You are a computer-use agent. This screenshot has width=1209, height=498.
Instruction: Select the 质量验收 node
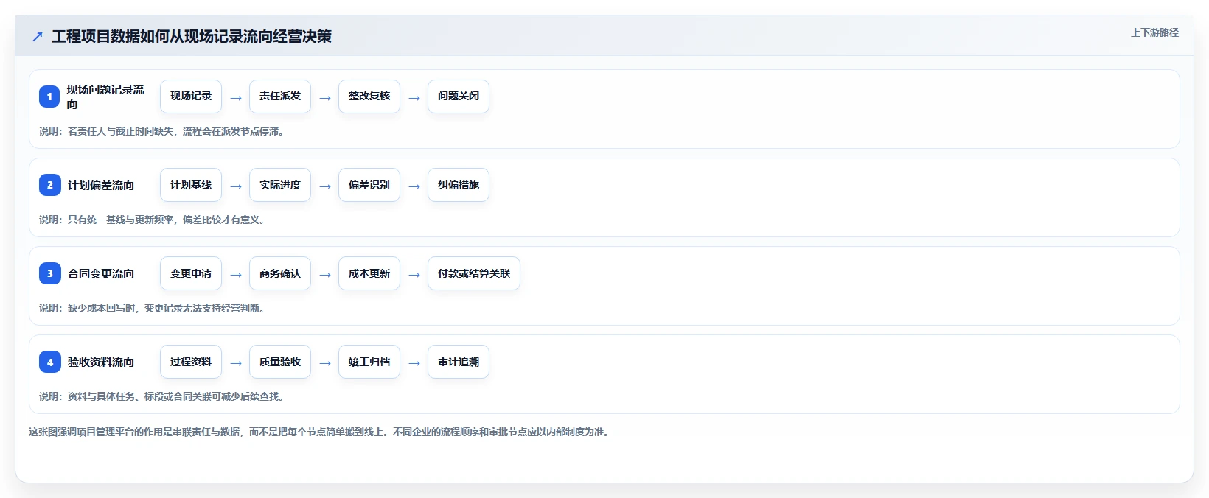click(x=280, y=362)
